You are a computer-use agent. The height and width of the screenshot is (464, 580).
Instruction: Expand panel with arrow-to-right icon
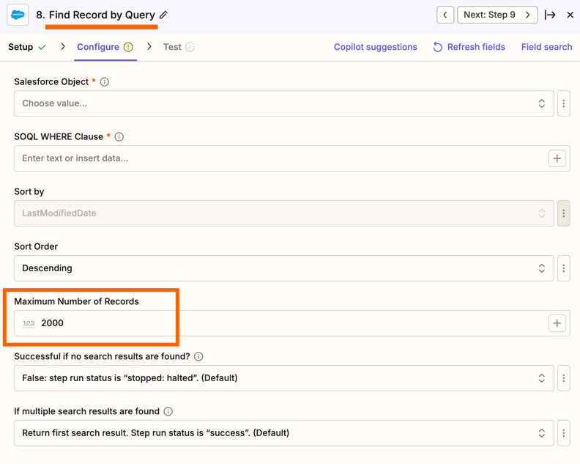(550, 15)
